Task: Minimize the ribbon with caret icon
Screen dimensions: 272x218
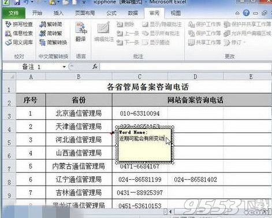Action: (237, 13)
